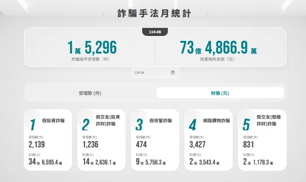Select loss amount 34億 6,595.4萬
Viewport: 306px width, 182px height.
pyautogui.click(x=45, y=162)
